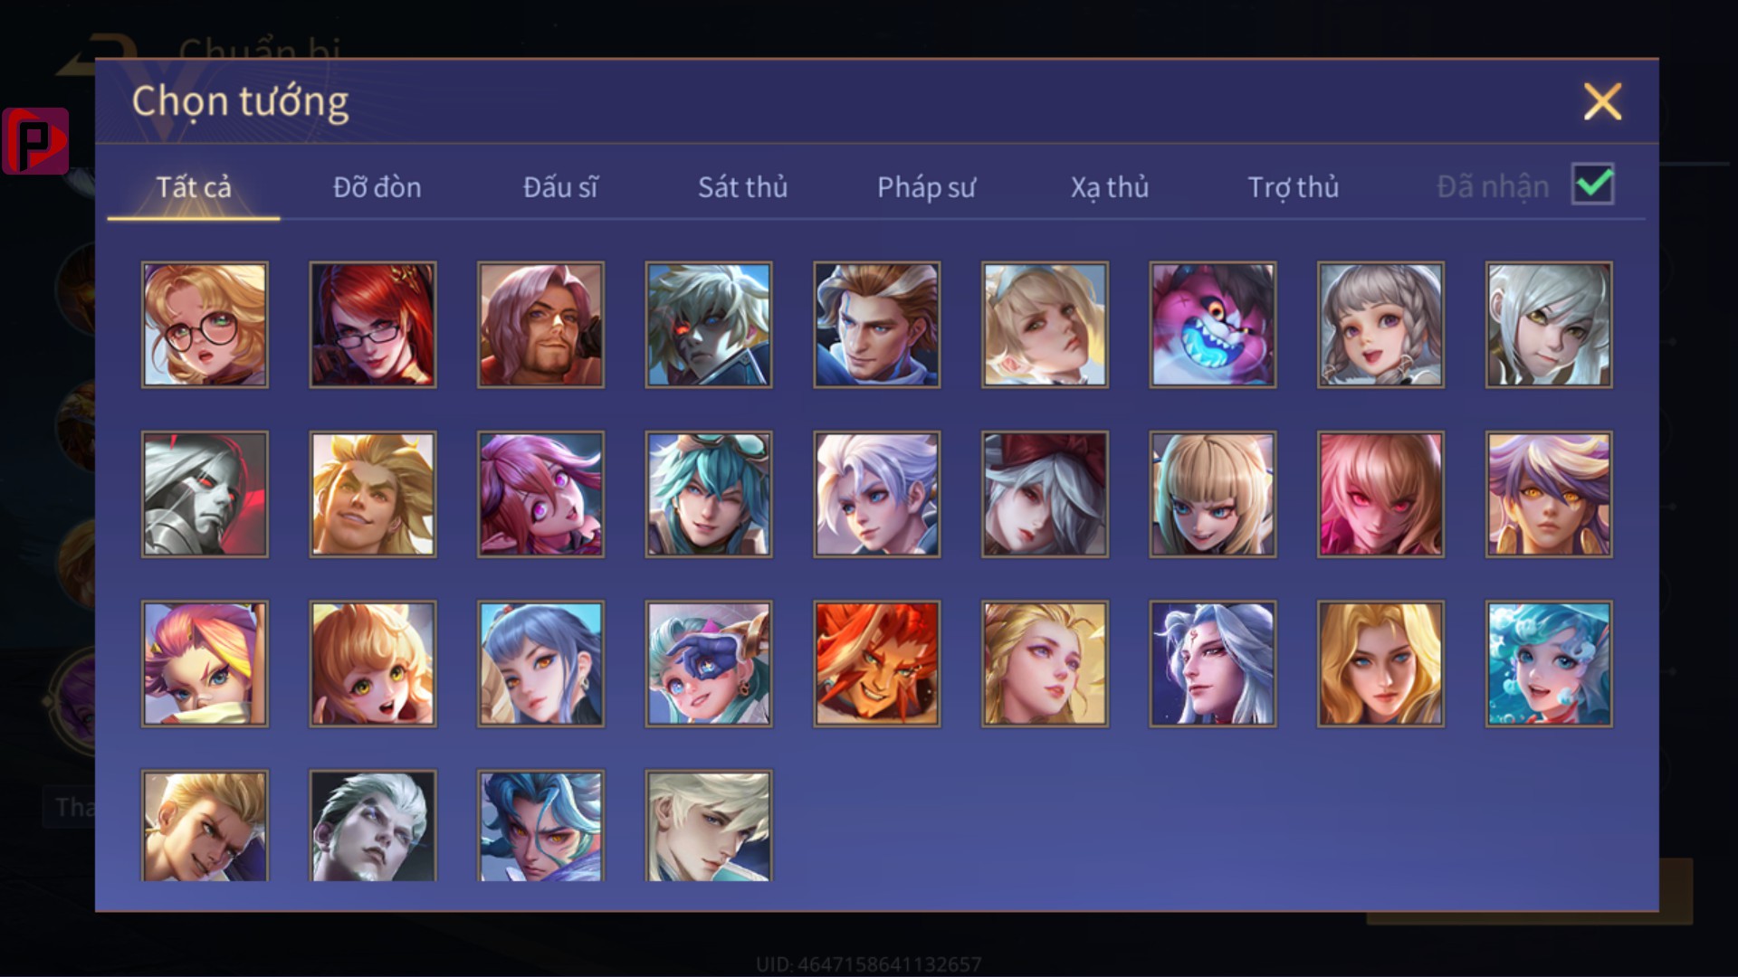Image resolution: width=1738 pixels, height=977 pixels.
Task: Select the blue-haired horned hero in bottom row
Action: pyautogui.click(x=541, y=825)
